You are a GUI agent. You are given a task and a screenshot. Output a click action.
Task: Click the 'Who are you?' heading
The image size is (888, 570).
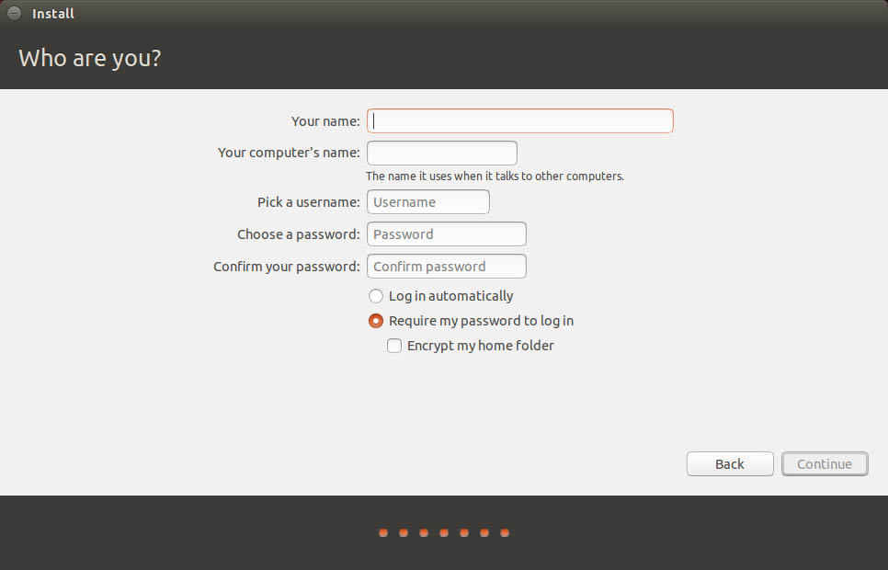(90, 58)
